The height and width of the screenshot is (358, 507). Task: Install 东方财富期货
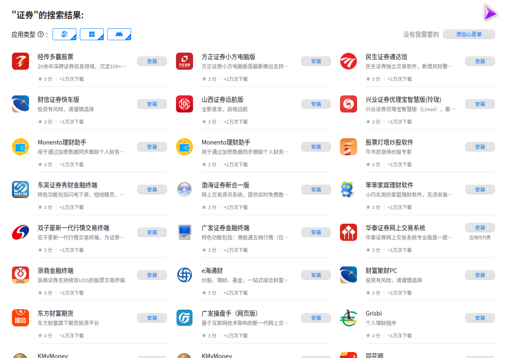pyautogui.click(x=152, y=318)
